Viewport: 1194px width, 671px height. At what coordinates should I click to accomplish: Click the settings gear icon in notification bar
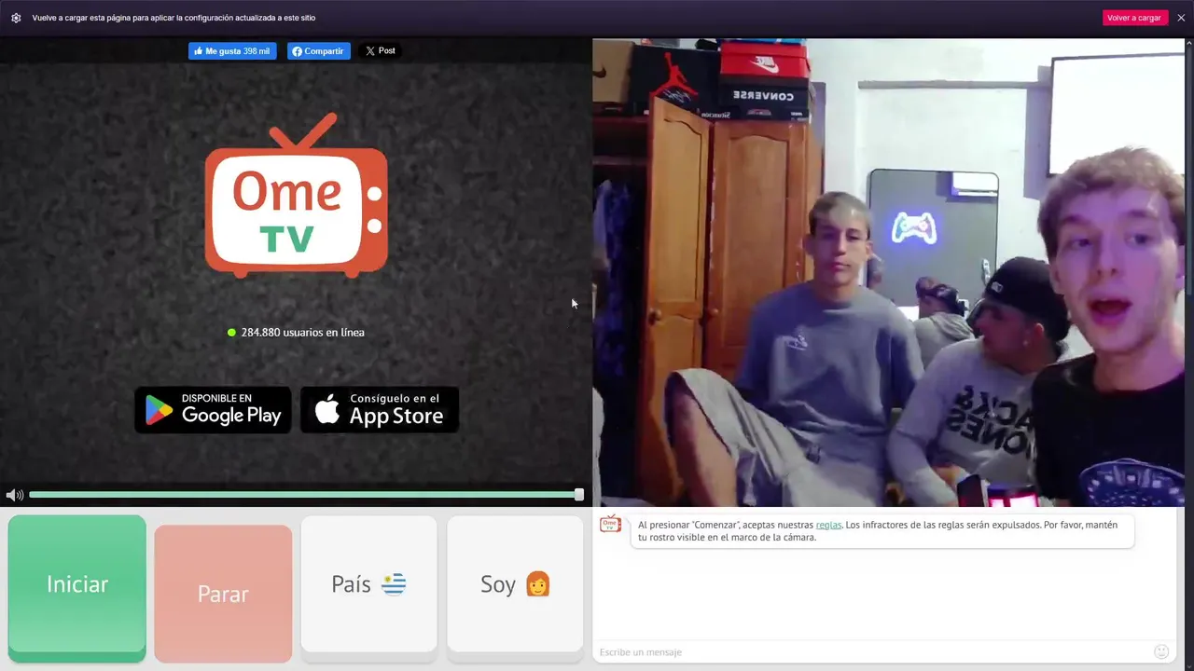(16, 18)
